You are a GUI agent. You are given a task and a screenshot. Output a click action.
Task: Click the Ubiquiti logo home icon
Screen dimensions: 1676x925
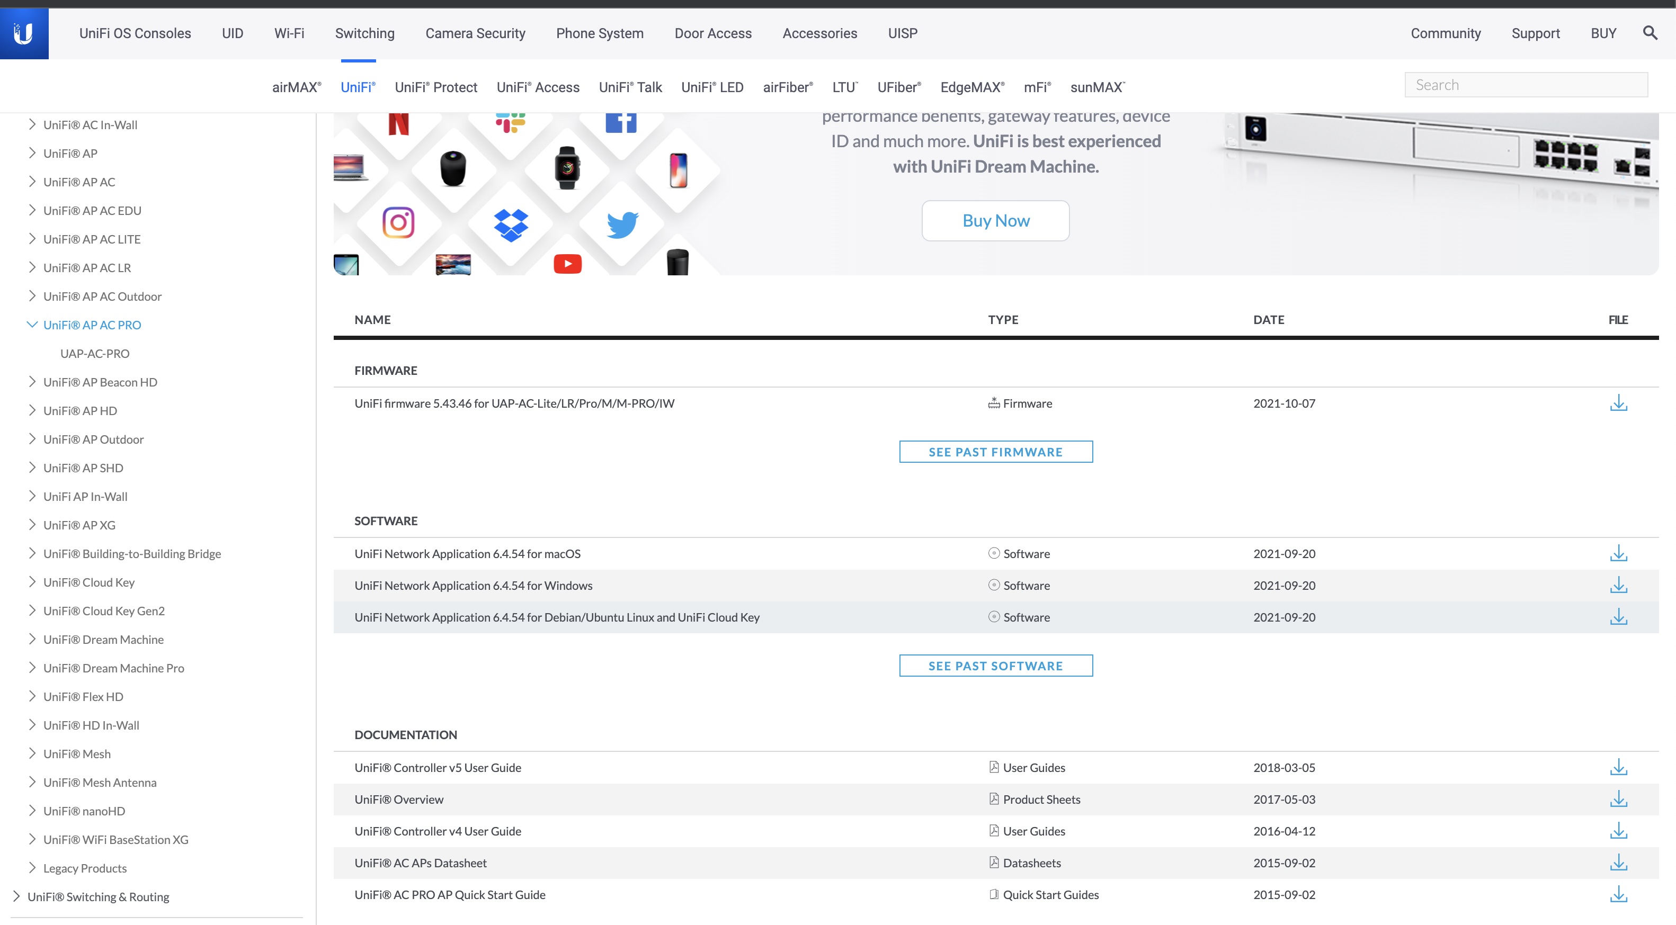(24, 33)
